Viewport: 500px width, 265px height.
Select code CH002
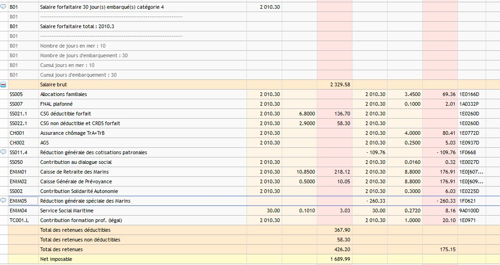(x=17, y=143)
